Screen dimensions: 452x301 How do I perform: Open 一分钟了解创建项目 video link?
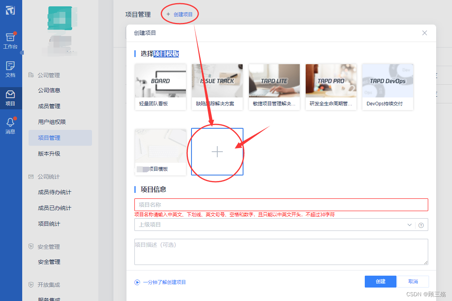click(x=160, y=282)
